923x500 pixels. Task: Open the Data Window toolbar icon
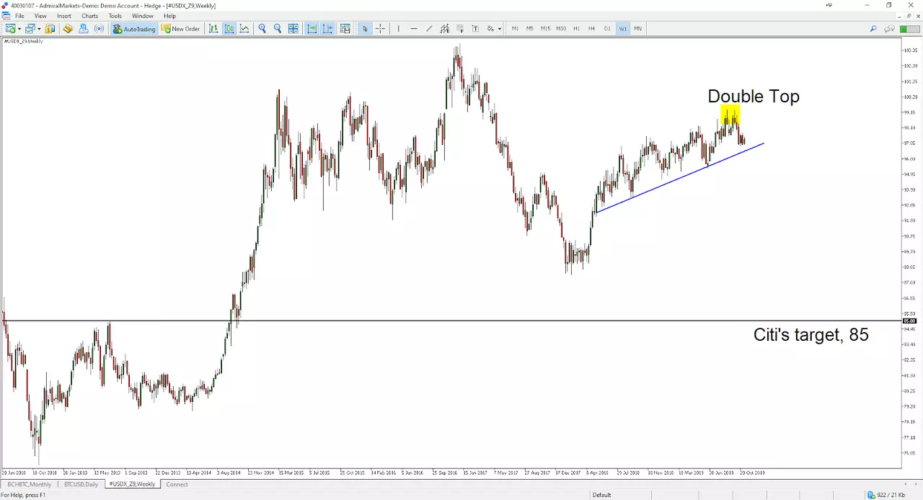pyautogui.click(x=68, y=29)
